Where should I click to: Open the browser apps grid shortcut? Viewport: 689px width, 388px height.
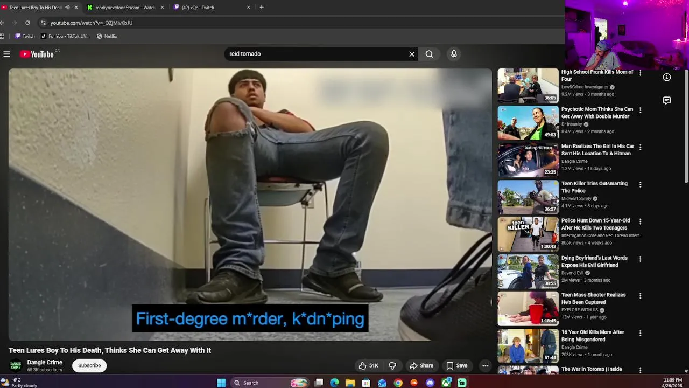tap(2, 36)
